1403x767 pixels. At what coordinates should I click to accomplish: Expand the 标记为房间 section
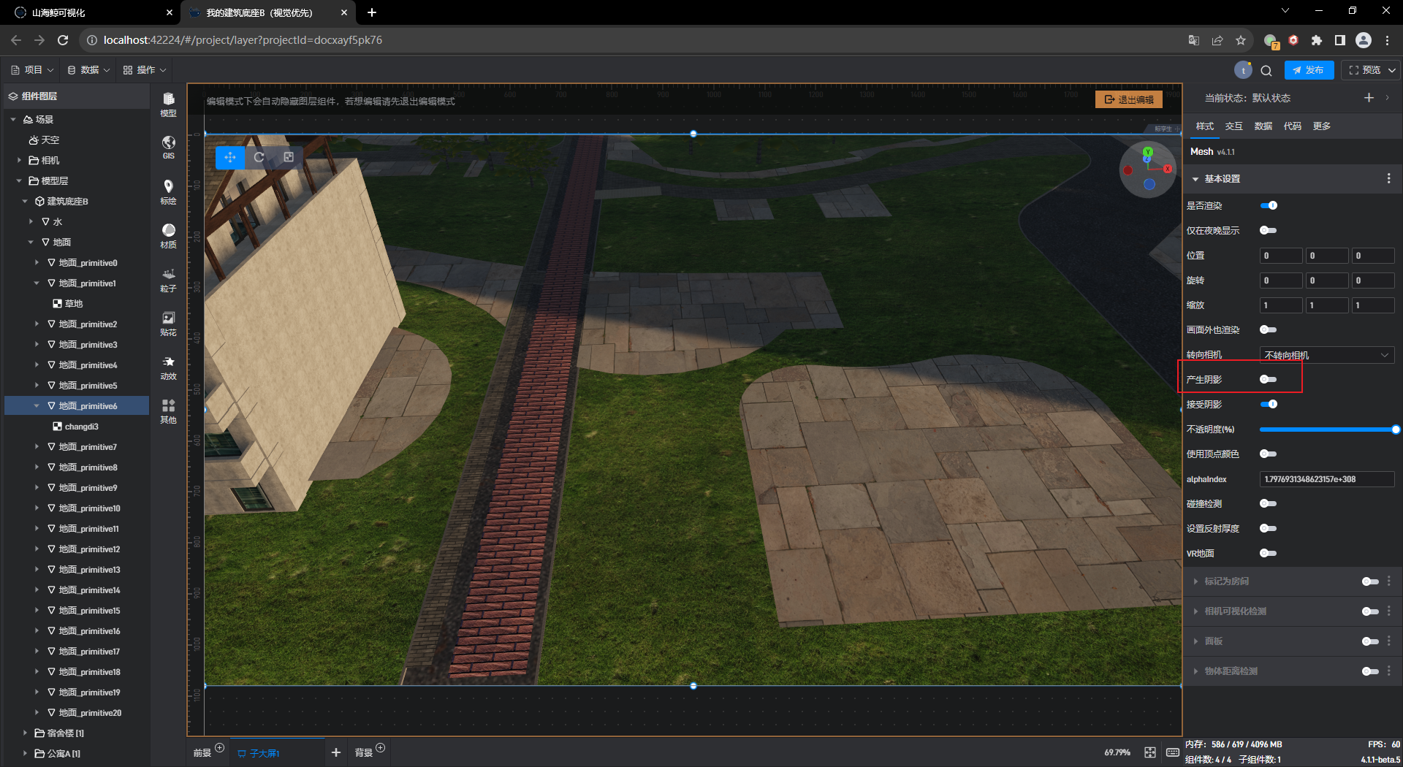pos(1226,581)
